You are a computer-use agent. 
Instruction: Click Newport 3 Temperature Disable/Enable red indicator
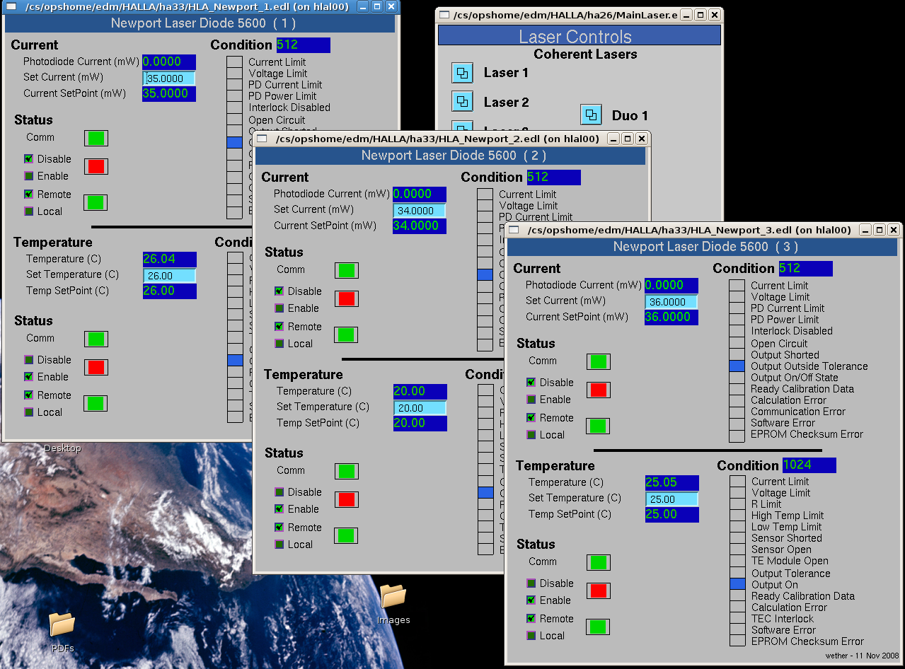[599, 591]
